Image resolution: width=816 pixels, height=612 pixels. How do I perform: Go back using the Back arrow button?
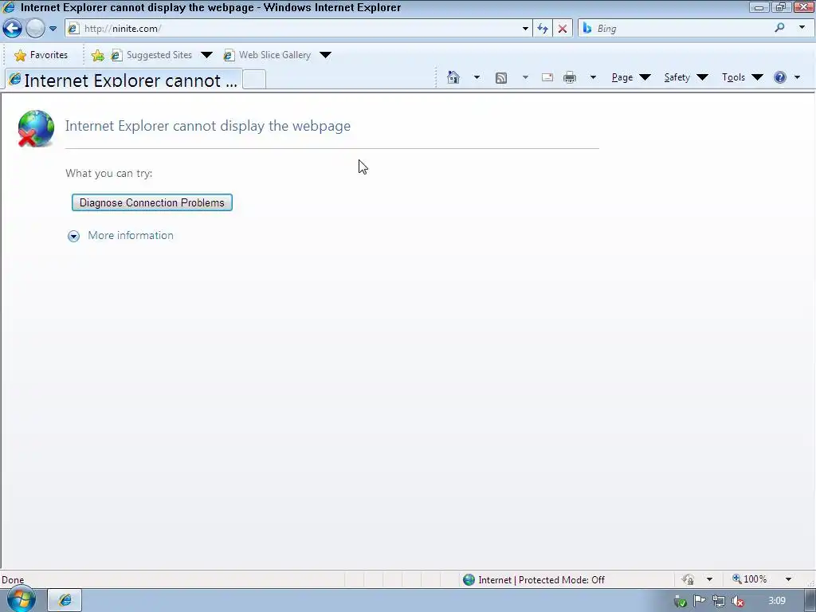point(13,28)
